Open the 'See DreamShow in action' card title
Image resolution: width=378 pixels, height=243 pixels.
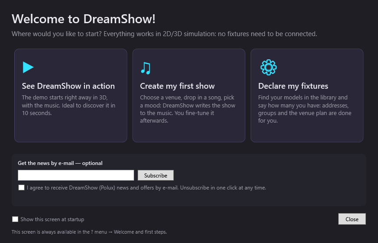pos(68,86)
